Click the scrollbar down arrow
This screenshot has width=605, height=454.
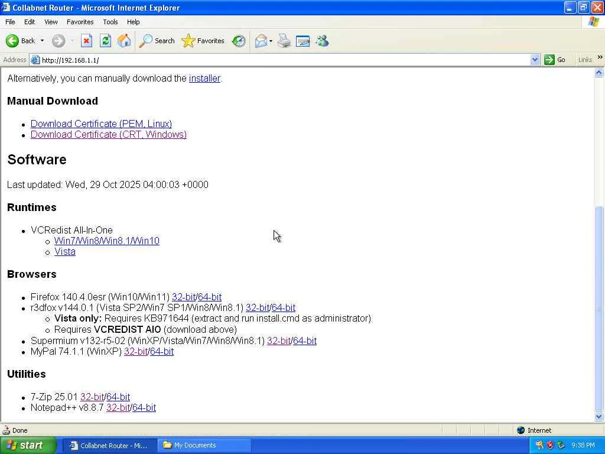coord(599,416)
